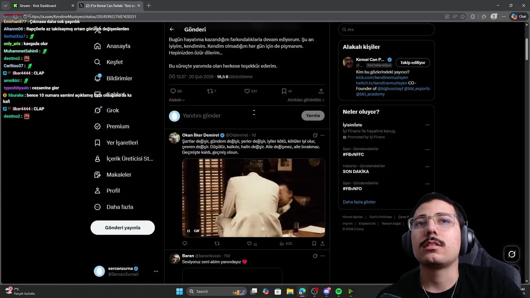Open the Hizmet Şartları footer link

coord(353,217)
